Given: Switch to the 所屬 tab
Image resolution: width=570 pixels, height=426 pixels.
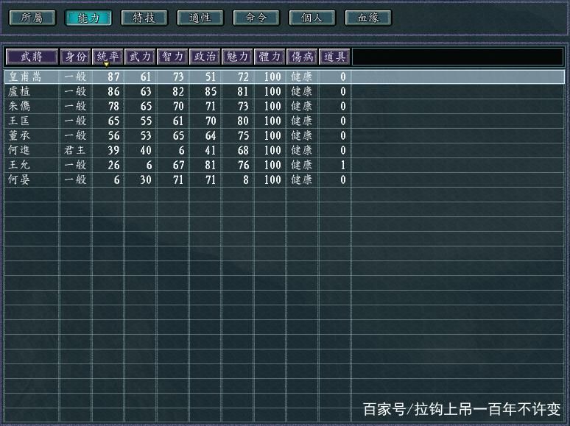Looking at the screenshot, I should click(x=32, y=18).
